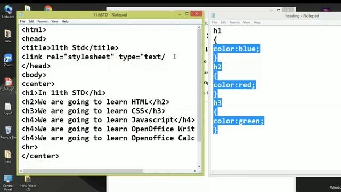Viewport: 341px width, 192px height.
Task: Place cursor in the '<link rel="stylesheet"' line
Action: point(93,57)
